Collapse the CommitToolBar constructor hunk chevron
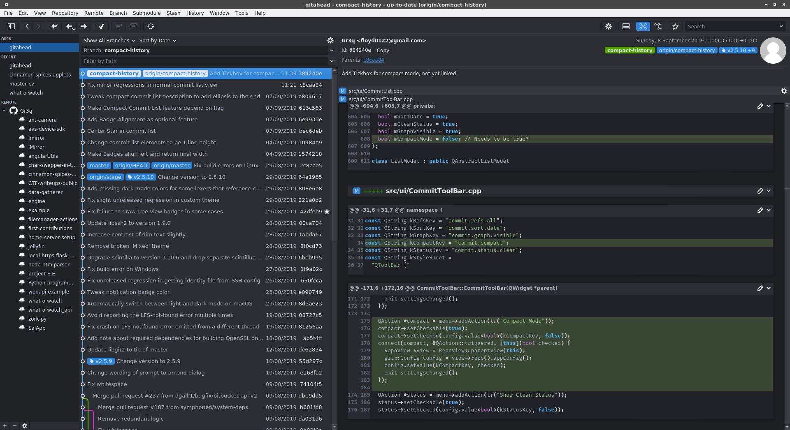Screen dimensions: 790x430 769,288
